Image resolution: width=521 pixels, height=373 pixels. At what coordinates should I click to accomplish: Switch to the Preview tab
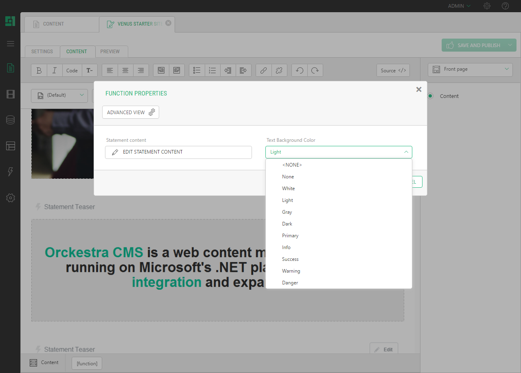coord(110,52)
